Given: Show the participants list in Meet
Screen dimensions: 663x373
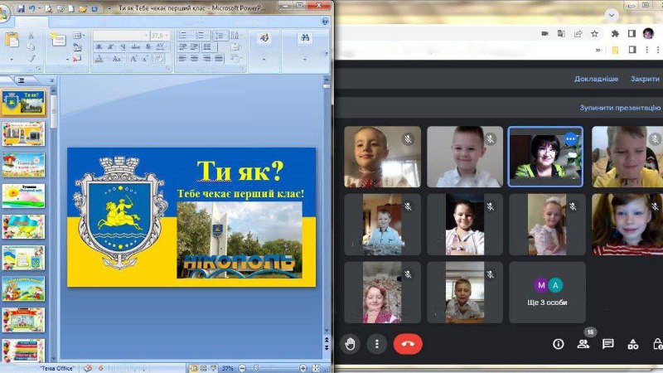Looking at the screenshot, I should coord(583,344).
